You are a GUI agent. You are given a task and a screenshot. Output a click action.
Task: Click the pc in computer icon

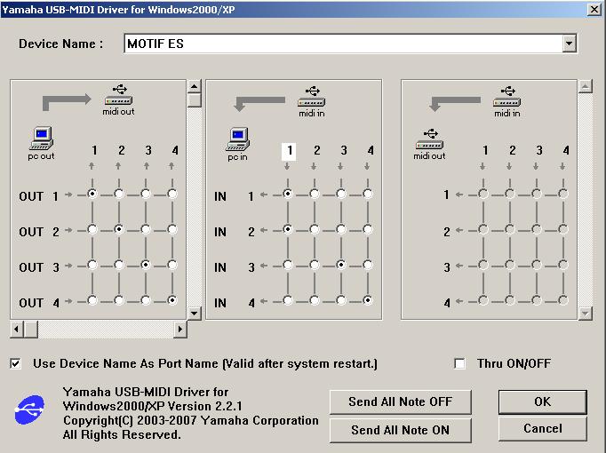[x=237, y=139]
